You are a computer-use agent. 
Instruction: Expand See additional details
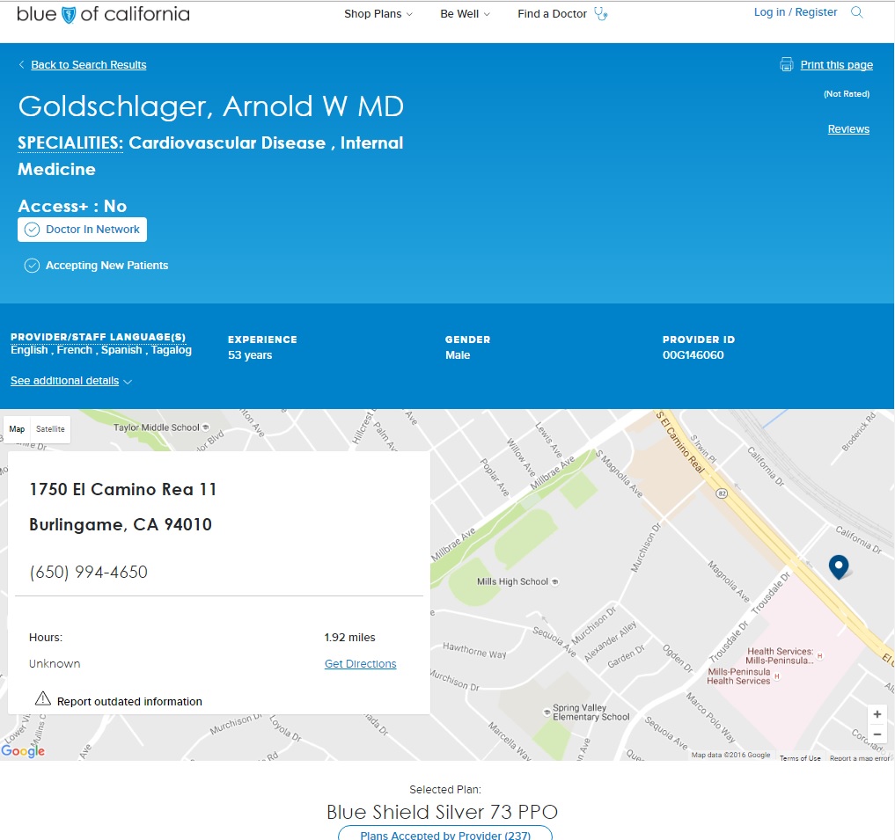click(x=71, y=381)
